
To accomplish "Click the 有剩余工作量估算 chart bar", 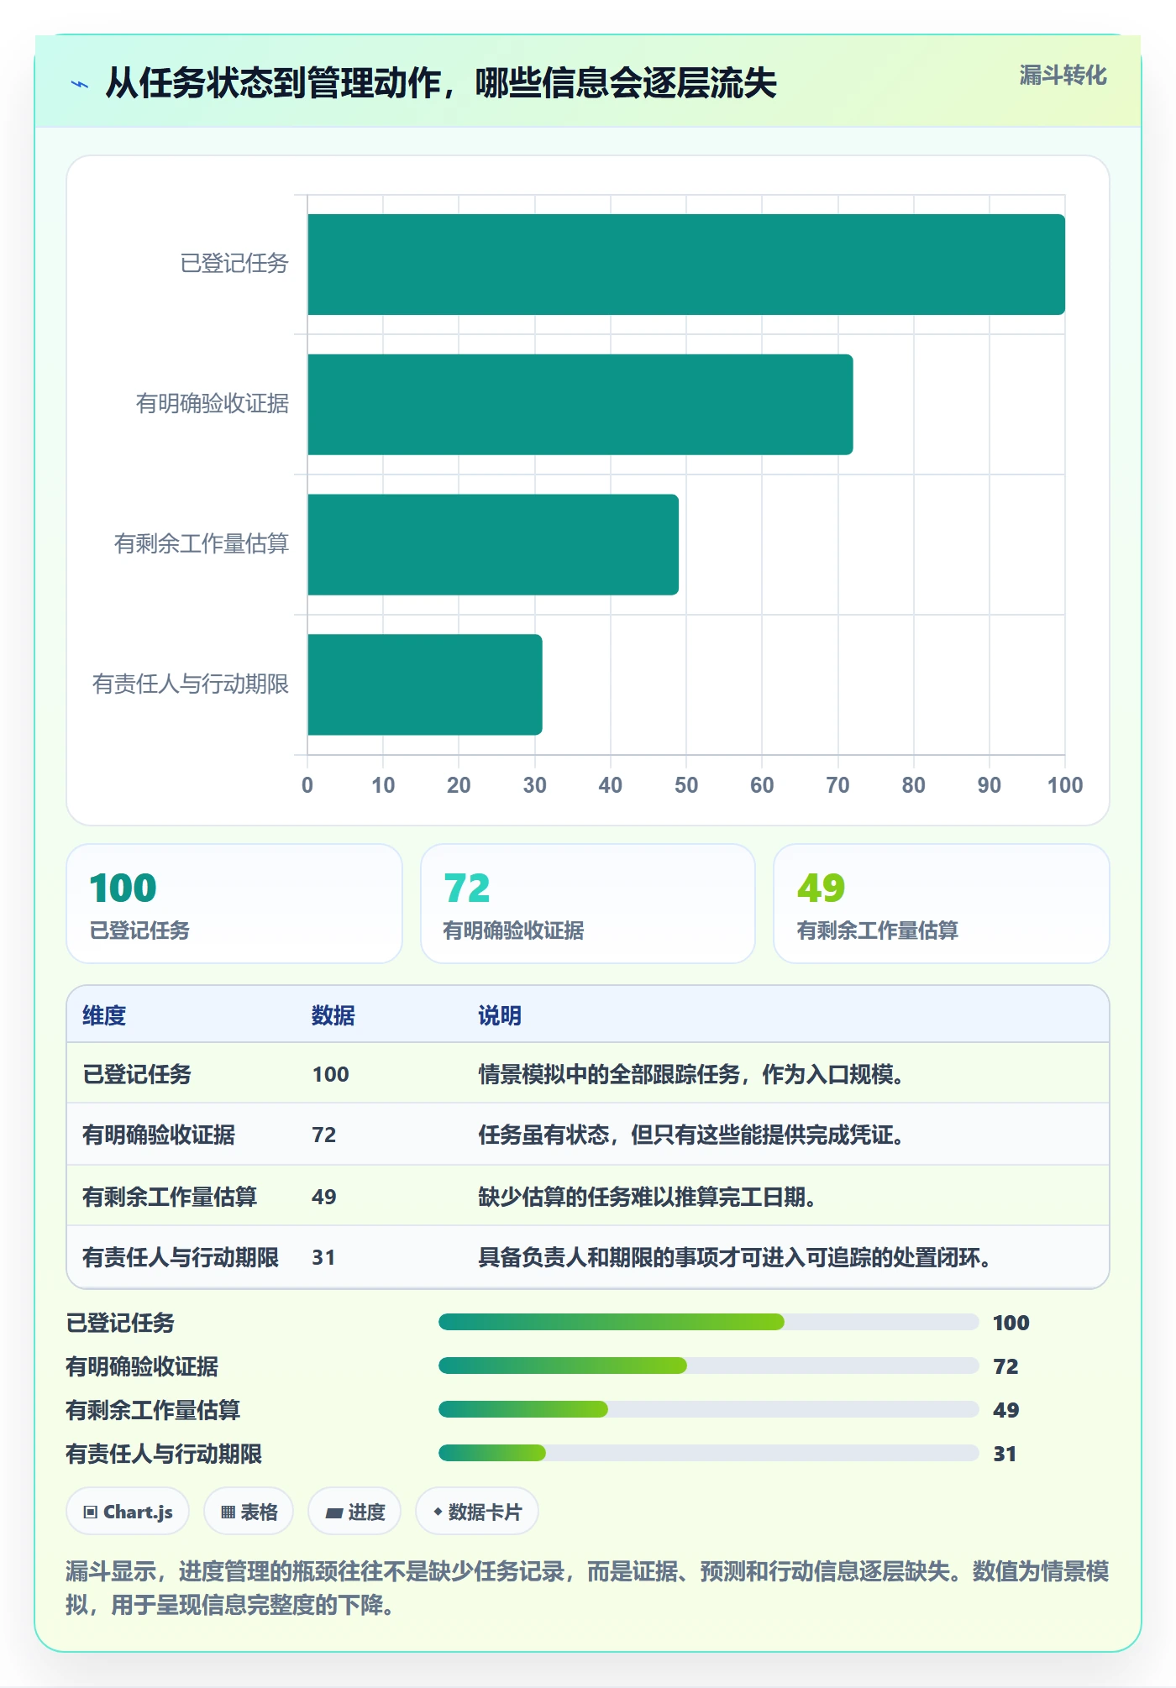I will click(493, 544).
